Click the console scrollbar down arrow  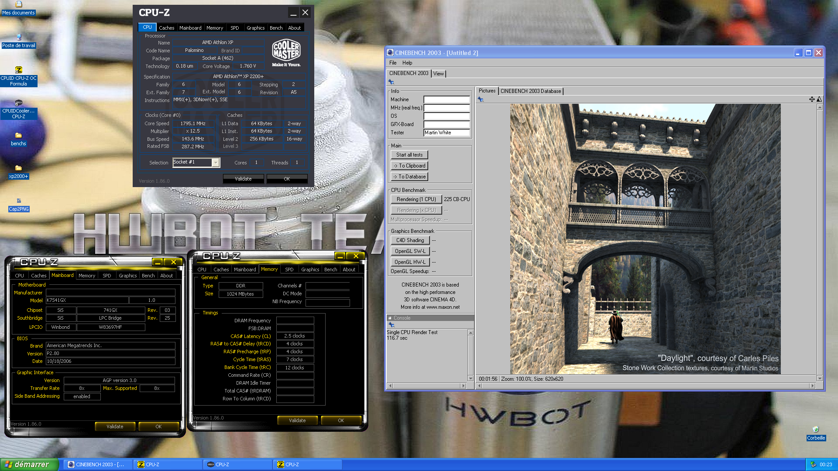coord(471,378)
